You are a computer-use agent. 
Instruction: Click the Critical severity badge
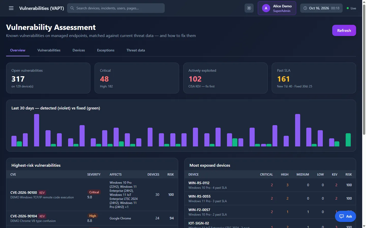[x=94, y=192]
